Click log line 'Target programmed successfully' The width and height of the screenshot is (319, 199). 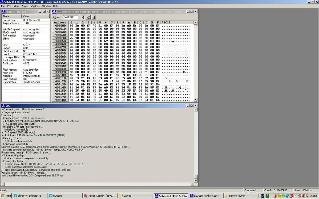(x=36, y=170)
